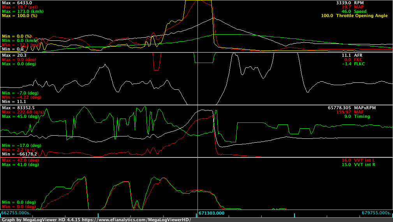The height and width of the screenshot is (222, 393).
Task: Click the start time 662755.000s
Action: point(16,213)
